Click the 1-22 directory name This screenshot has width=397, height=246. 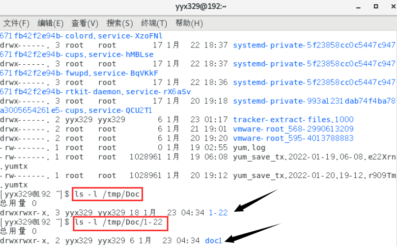coord(218,213)
